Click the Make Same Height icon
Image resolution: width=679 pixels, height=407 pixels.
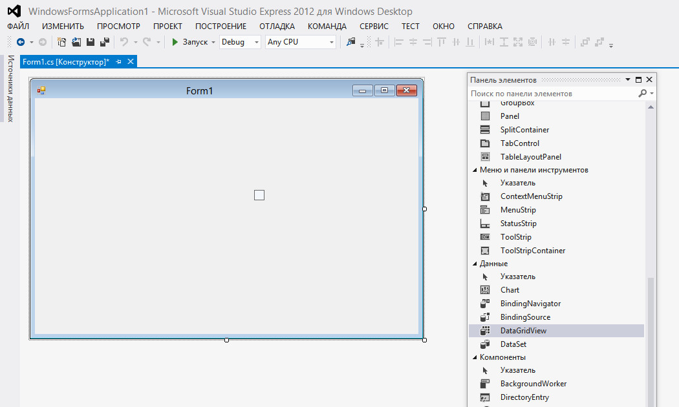[x=504, y=42]
